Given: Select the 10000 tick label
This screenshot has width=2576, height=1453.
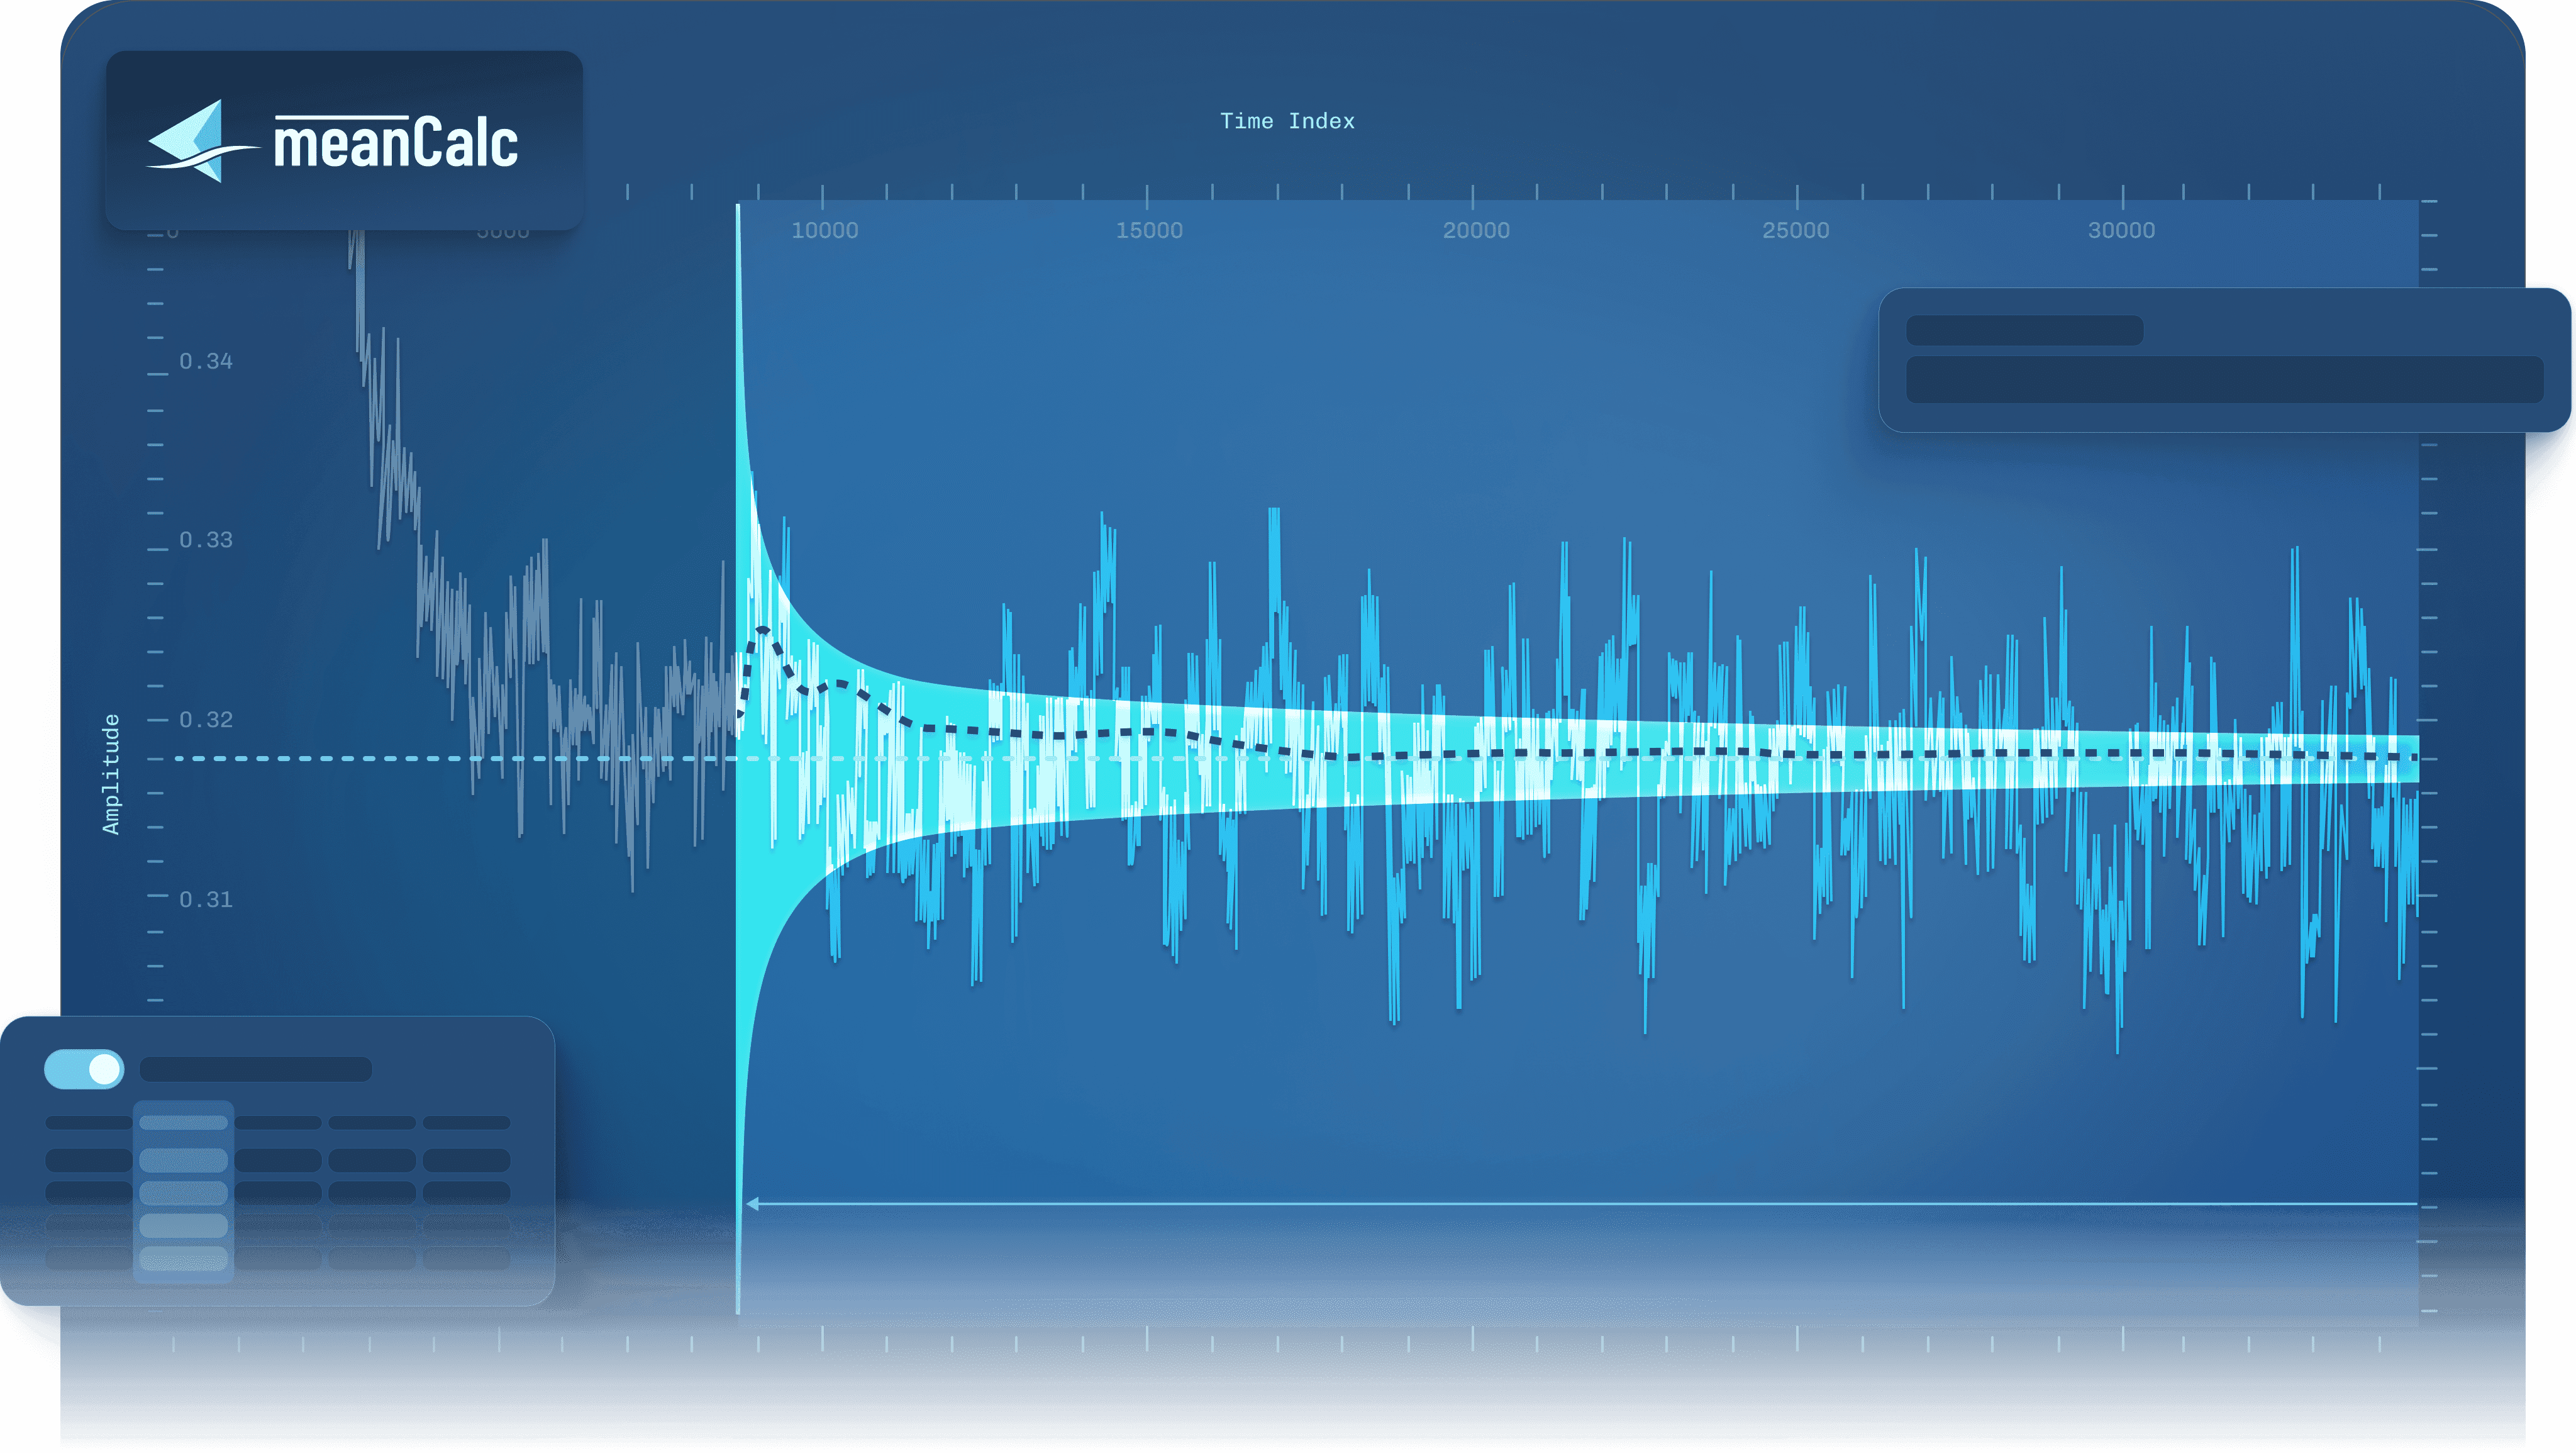Looking at the screenshot, I should pyautogui.click(x=824, y=230).
